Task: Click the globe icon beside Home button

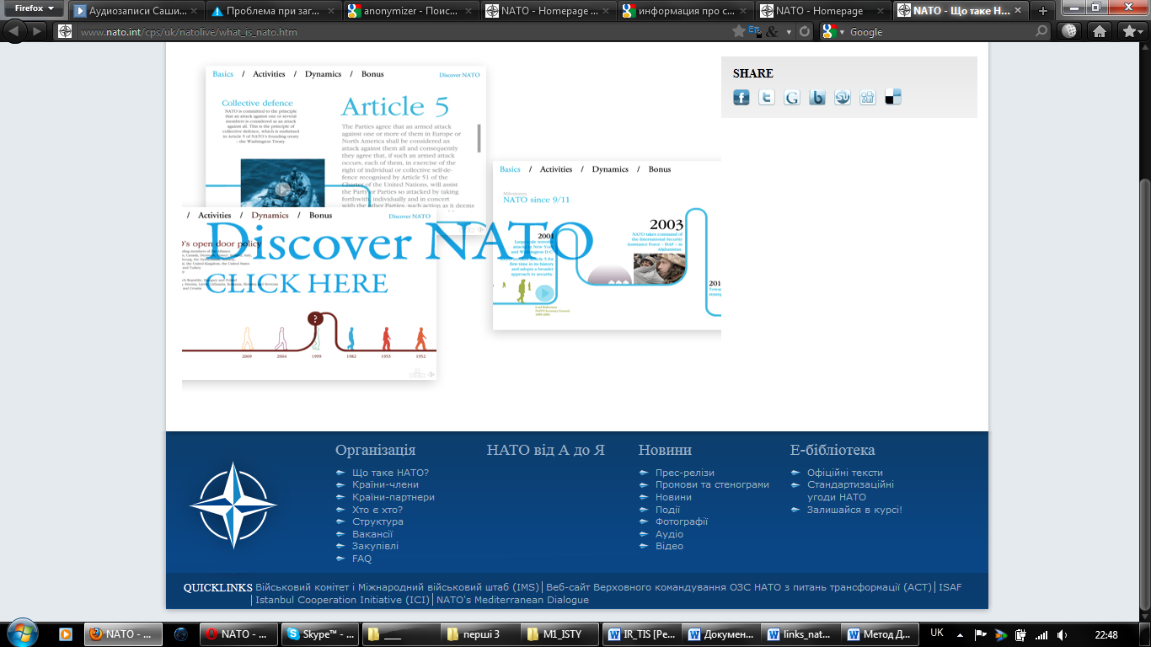Action: click(x=1069, y=31)
